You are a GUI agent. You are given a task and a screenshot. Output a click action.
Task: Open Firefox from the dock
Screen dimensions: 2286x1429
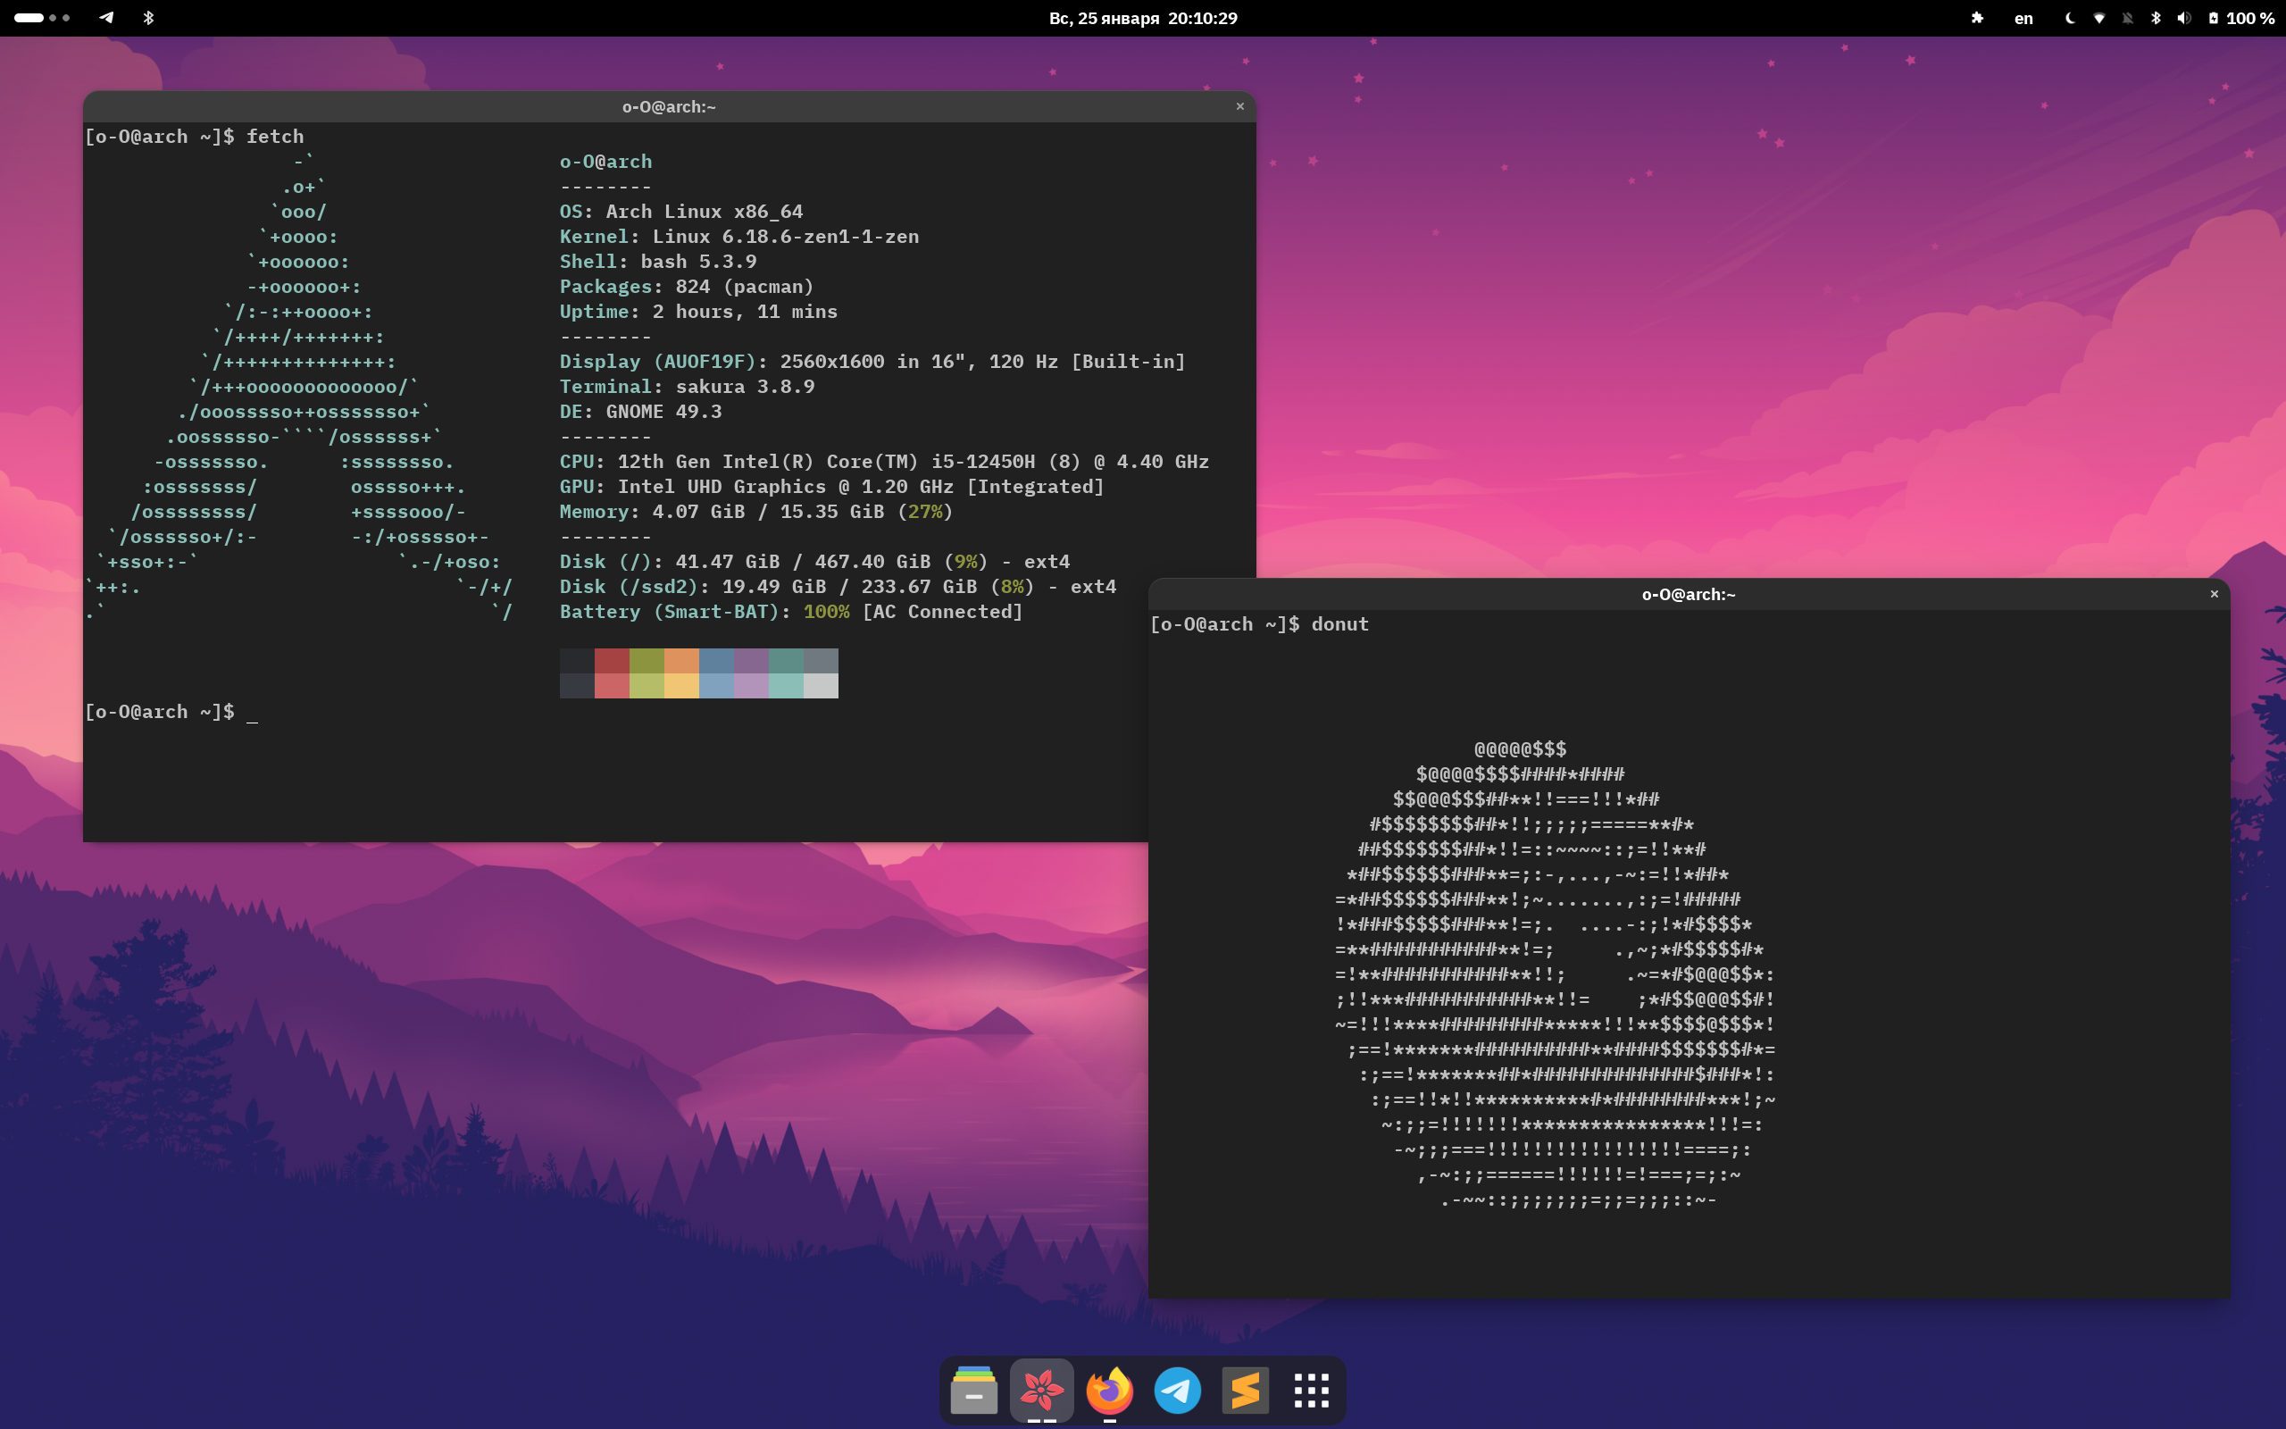[x=1109, y=1390]
